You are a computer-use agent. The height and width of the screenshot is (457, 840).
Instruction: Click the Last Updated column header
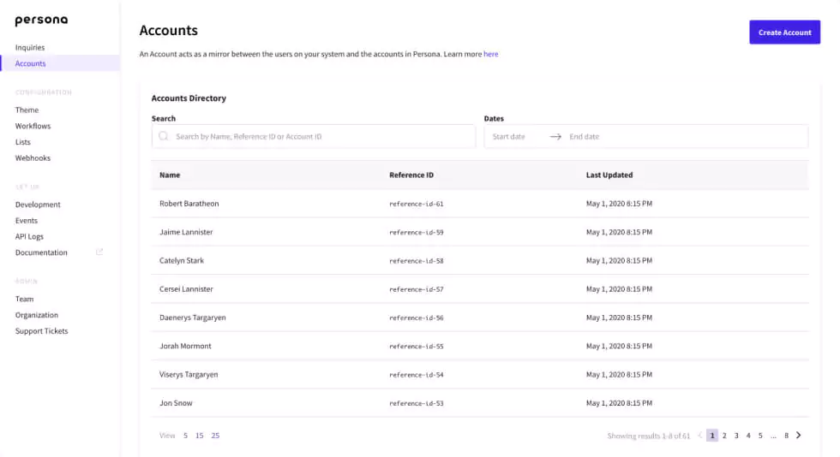tap(609, 175)
